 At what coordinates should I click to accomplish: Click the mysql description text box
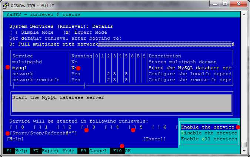(x=122, y=103)
